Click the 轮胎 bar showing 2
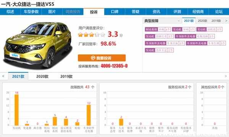This screenshot has height=137, width=229. point(77,124)
